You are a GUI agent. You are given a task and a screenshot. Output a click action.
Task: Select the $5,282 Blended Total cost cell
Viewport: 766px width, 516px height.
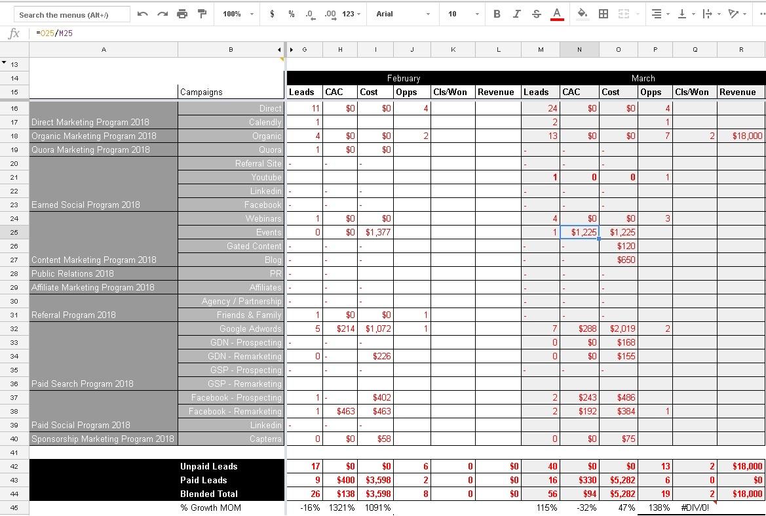619,494
